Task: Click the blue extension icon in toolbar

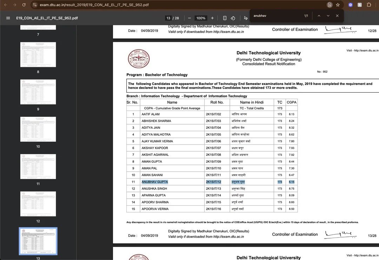Action: [x=350, y=5]
